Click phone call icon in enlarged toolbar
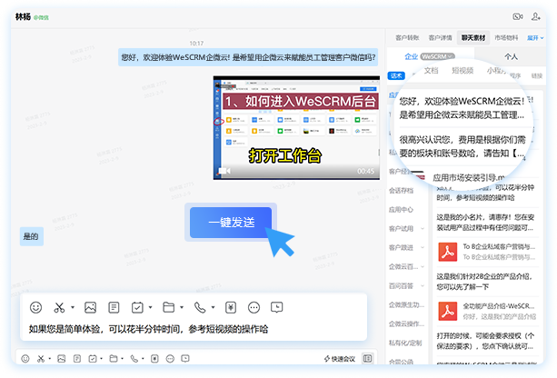Viewport: 557px width, 378px height. pyautogui.click(x=200, y=307)
